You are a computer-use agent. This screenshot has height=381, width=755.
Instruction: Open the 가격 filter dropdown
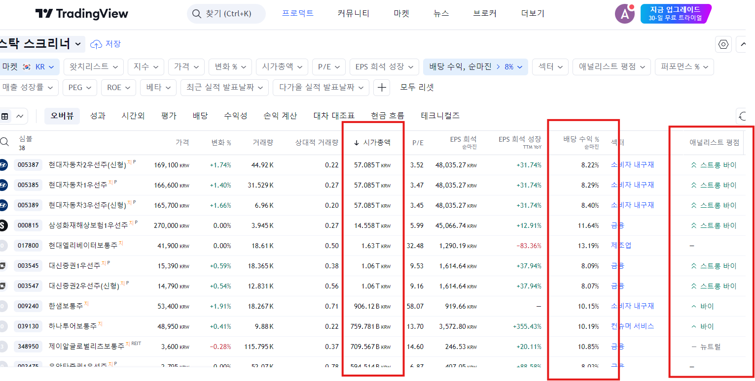pos(186,67)
